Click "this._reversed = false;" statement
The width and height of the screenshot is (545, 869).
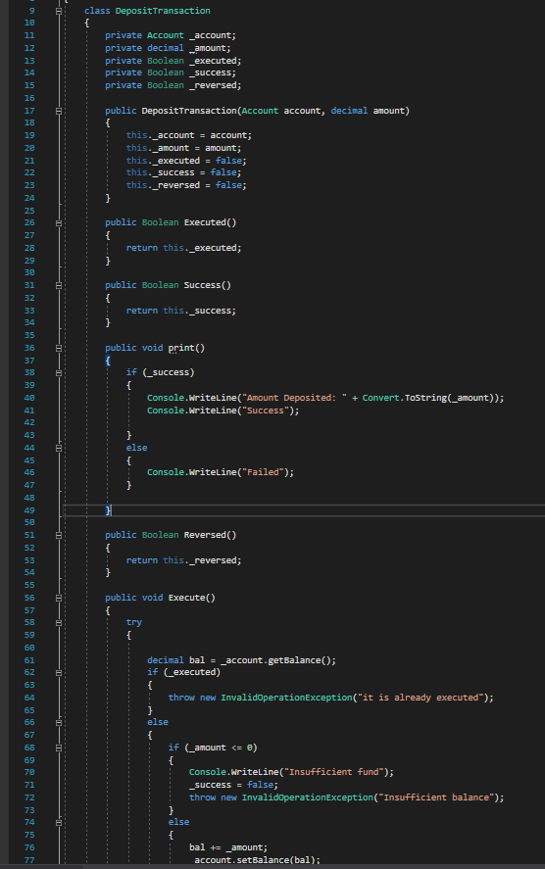[186, 185]
